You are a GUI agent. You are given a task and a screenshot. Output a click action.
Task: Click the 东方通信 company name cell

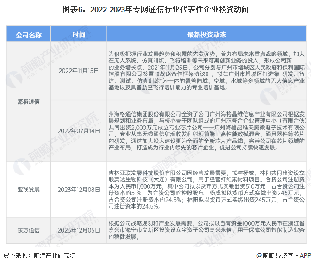click(28, 230)
